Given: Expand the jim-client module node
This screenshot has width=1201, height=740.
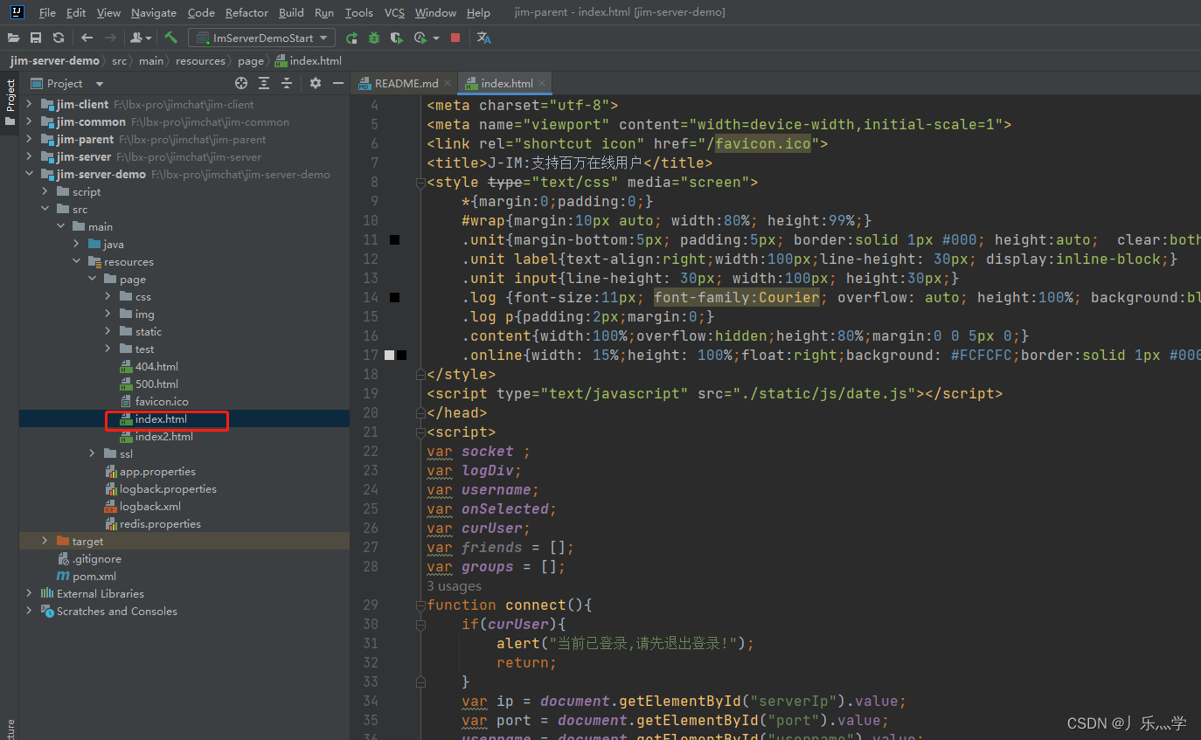Looking at the screenshot, I should tap(30, 104).
